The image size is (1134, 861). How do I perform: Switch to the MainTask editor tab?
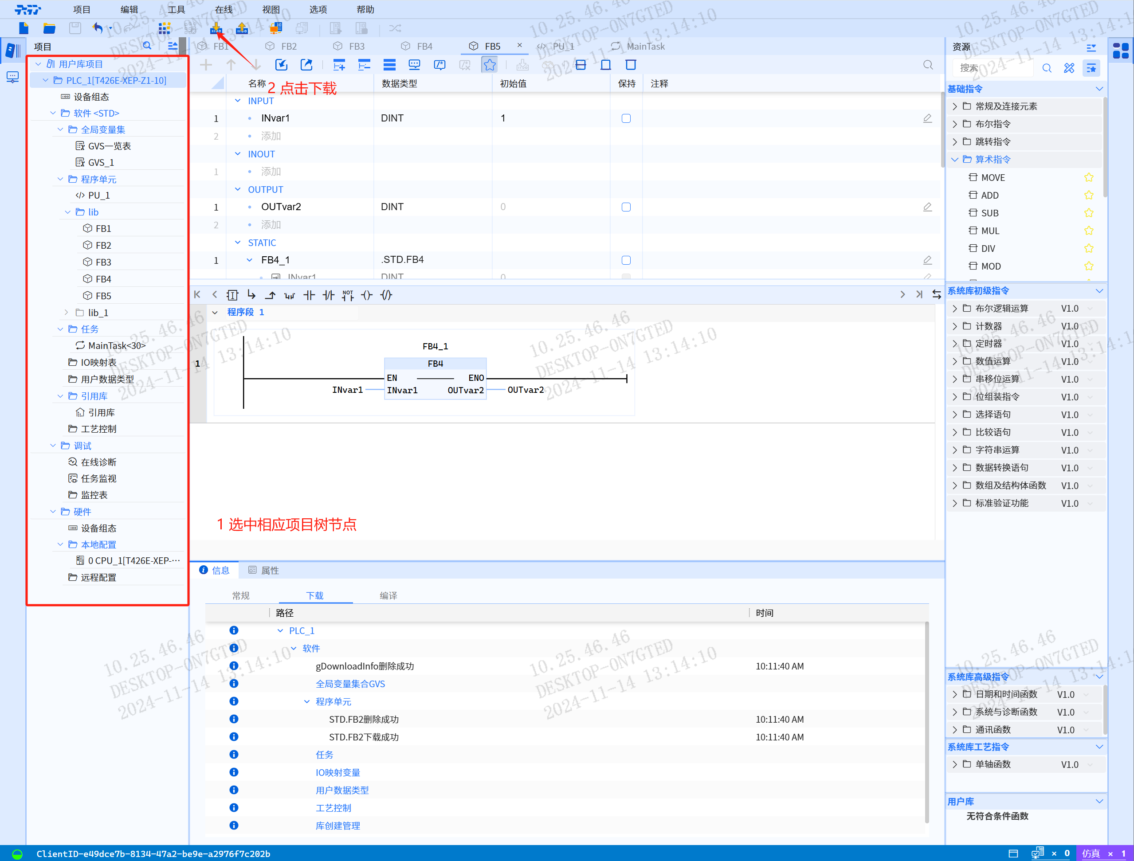pos(644,46)
